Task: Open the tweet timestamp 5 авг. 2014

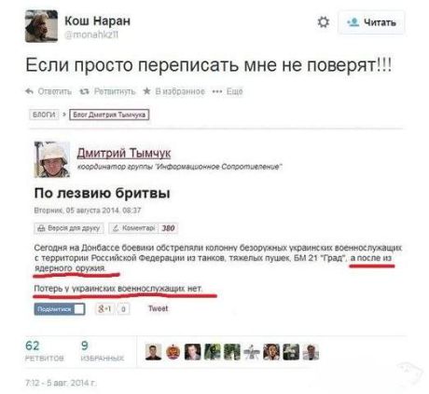Action: (61, 383)
